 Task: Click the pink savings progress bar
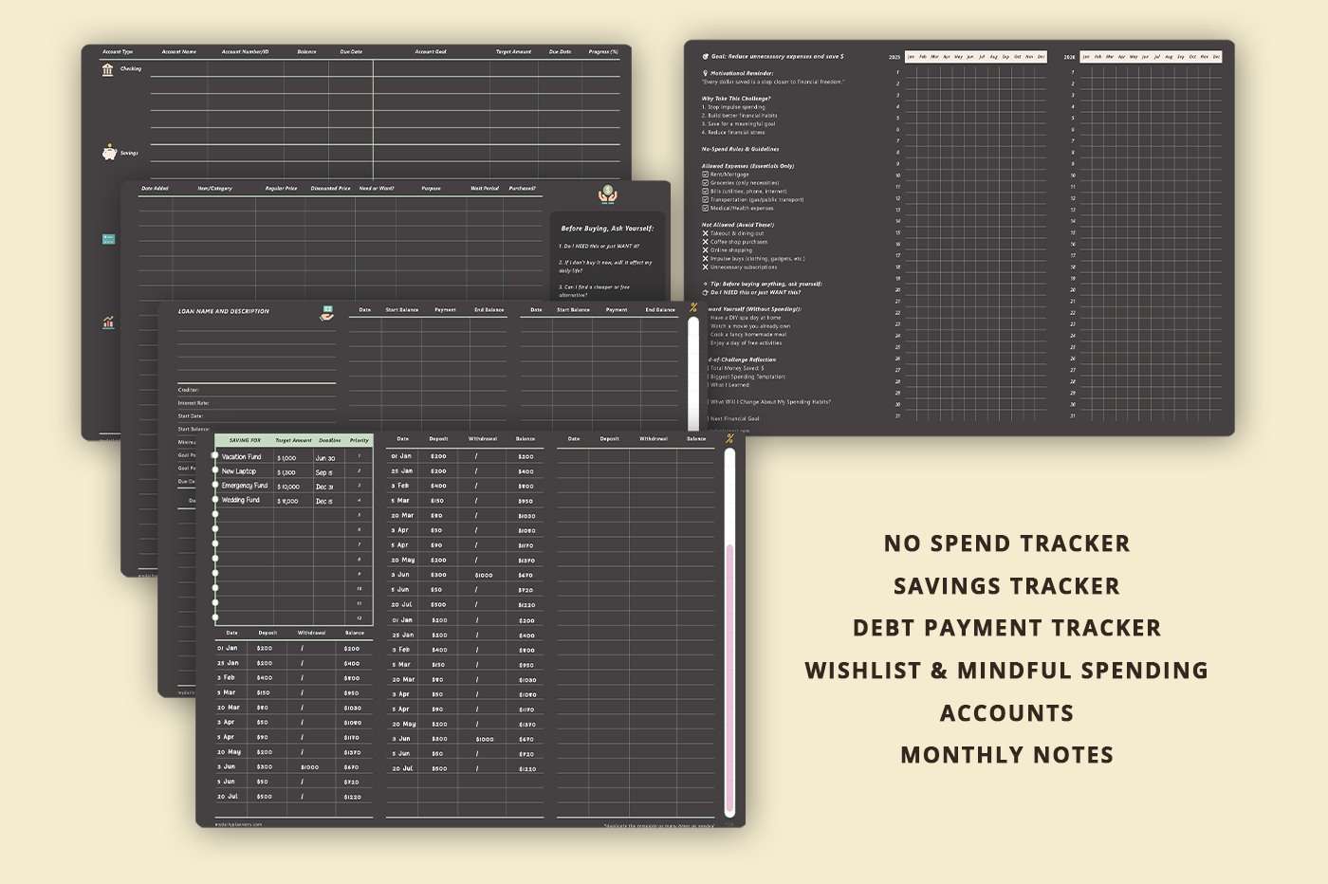[x=729, y=678]
